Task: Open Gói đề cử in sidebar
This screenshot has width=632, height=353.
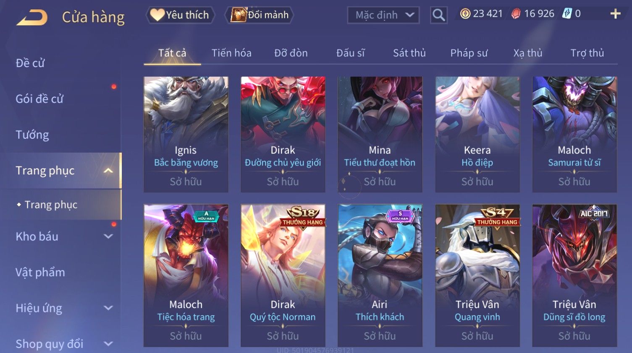Action: [39, 99]
